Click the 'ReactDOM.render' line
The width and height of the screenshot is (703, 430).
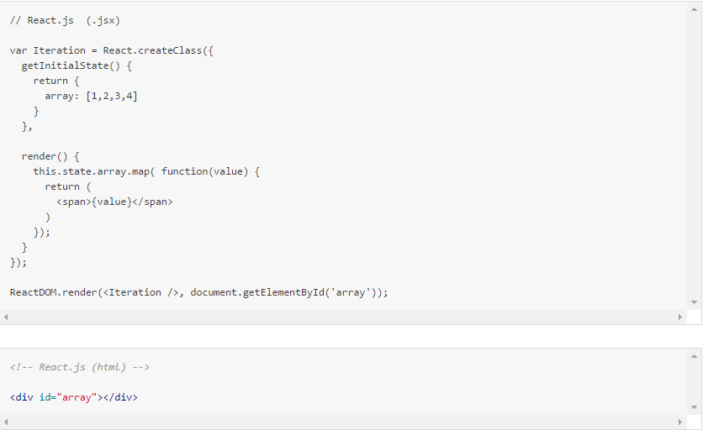[198, 292]
